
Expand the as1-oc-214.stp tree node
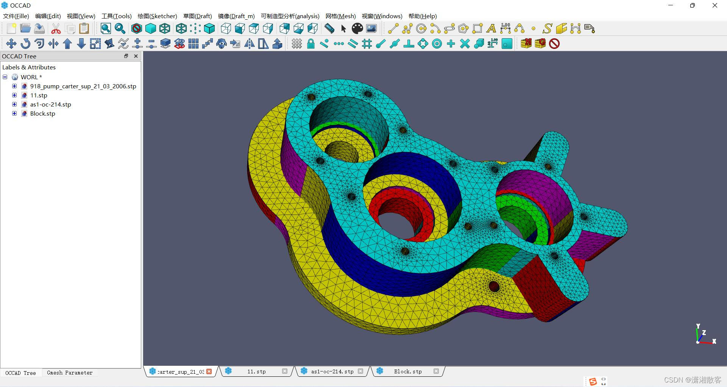14,104
